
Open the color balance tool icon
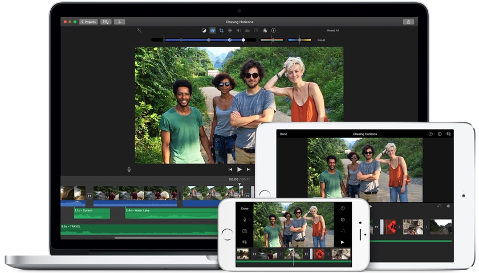click(x=204, y=30)
